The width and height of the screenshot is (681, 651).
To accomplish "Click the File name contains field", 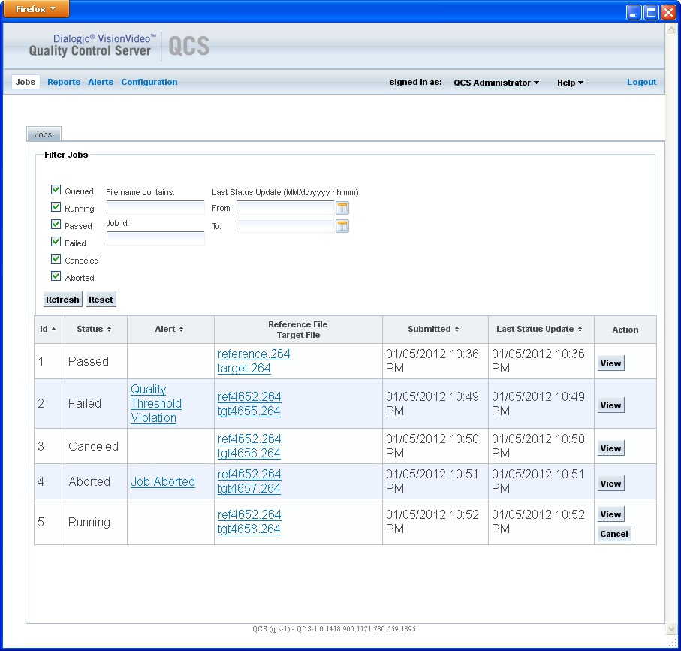I will click(155, 208).
